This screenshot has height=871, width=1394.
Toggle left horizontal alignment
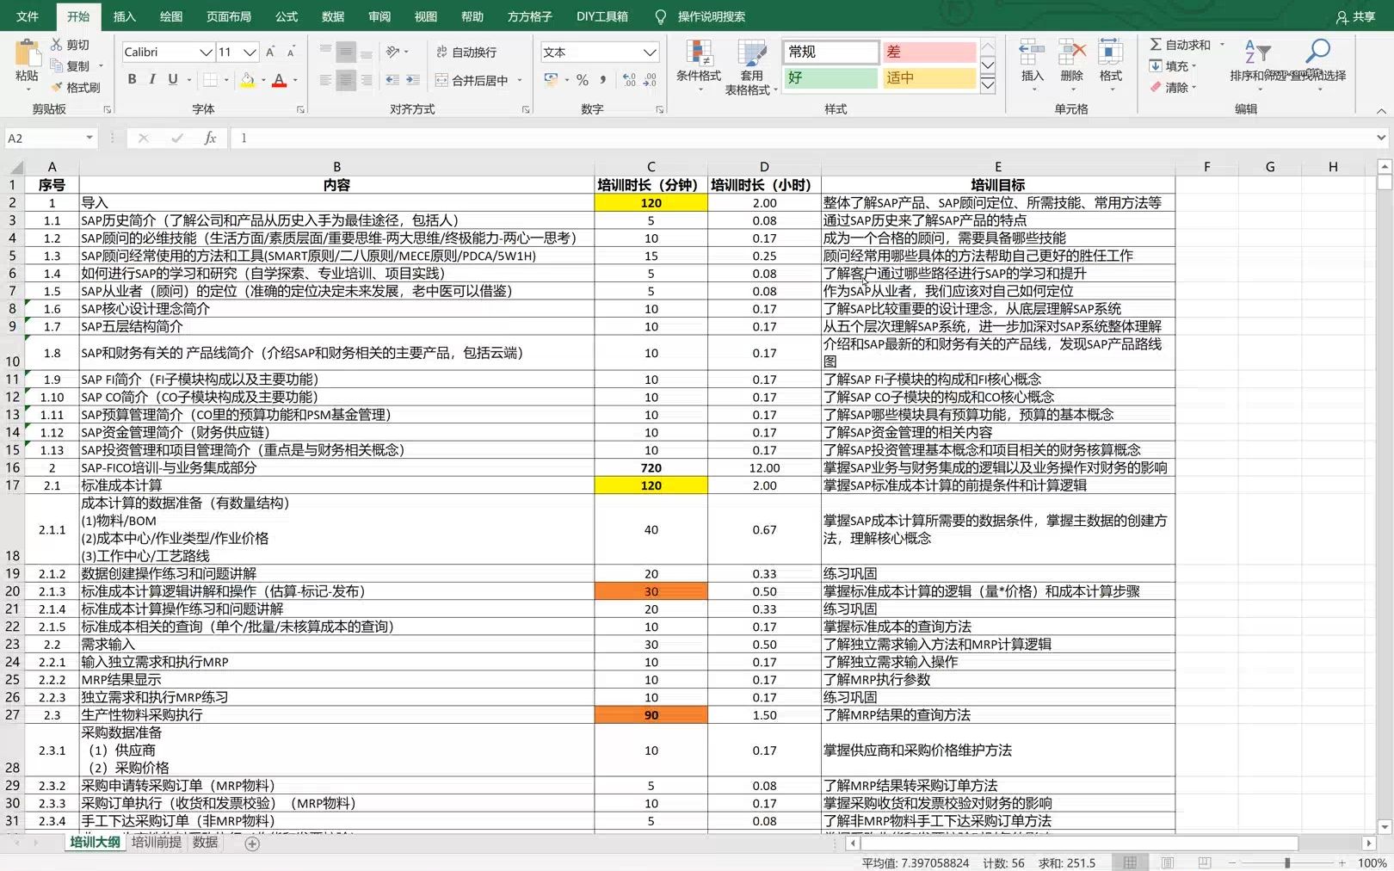pos(325,80)
